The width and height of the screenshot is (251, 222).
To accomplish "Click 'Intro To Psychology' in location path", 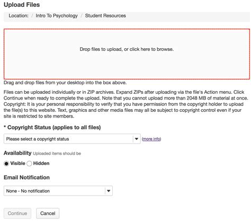I will coord(57,16).
